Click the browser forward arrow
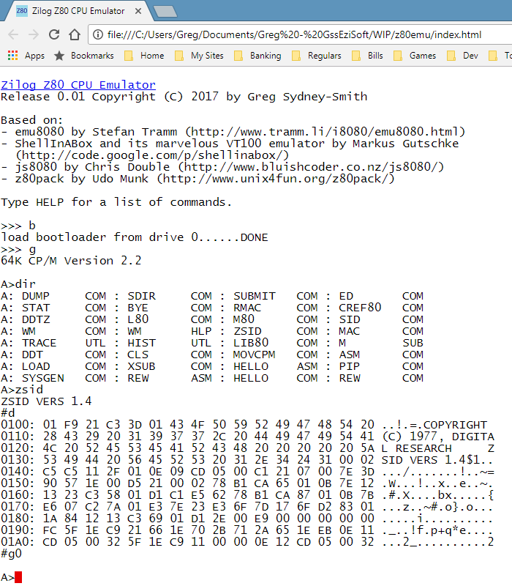 (34, 34)
